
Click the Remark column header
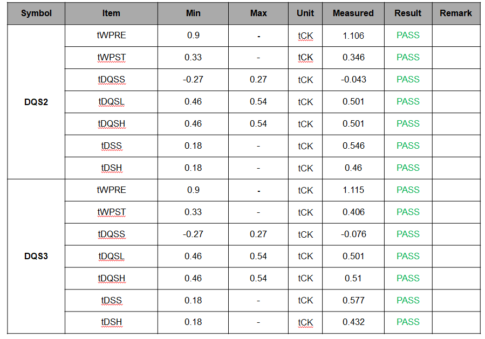point(455,13)
